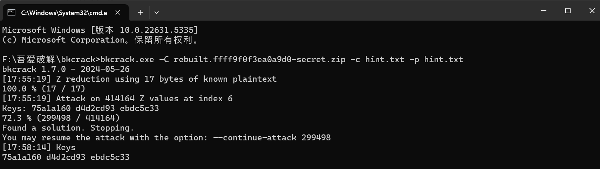Click the Attack on 414164 Z values line
This screenshot has width=600, height=169.
point(117,98)
